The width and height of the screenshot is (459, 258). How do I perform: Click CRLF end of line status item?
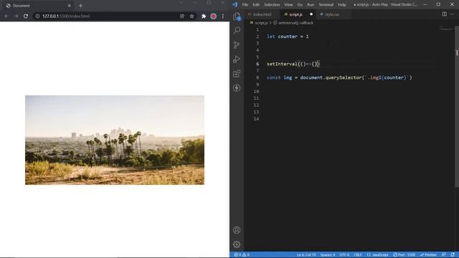(x=357, y=255)
